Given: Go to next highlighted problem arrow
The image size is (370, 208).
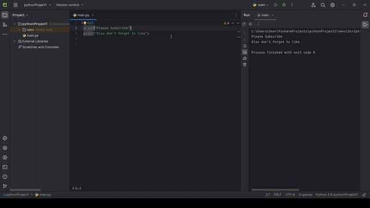Looking at the screenshot, I should click(238, 23).
